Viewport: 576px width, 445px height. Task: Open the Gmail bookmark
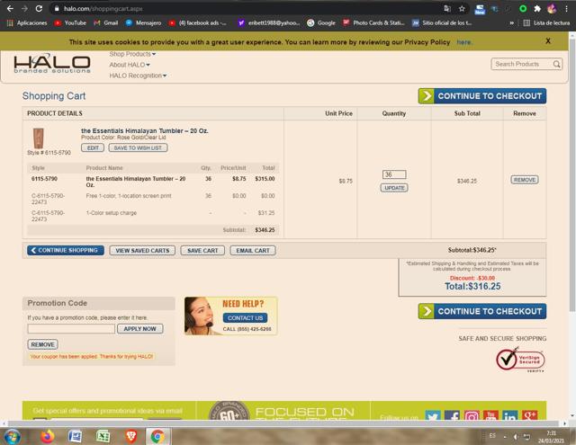pos(106,22)
